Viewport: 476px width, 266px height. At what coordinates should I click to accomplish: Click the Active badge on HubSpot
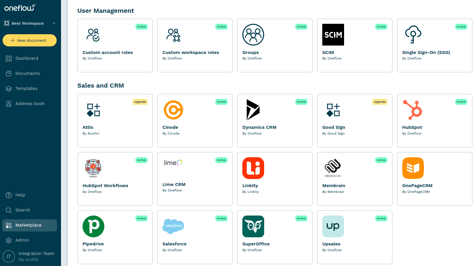tap(461, 102)
